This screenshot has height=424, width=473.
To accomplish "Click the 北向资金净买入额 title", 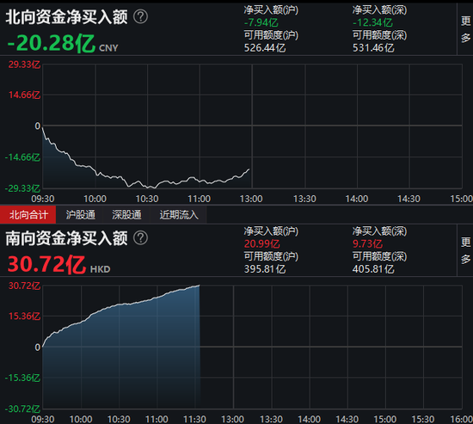I will pos(67,17).
